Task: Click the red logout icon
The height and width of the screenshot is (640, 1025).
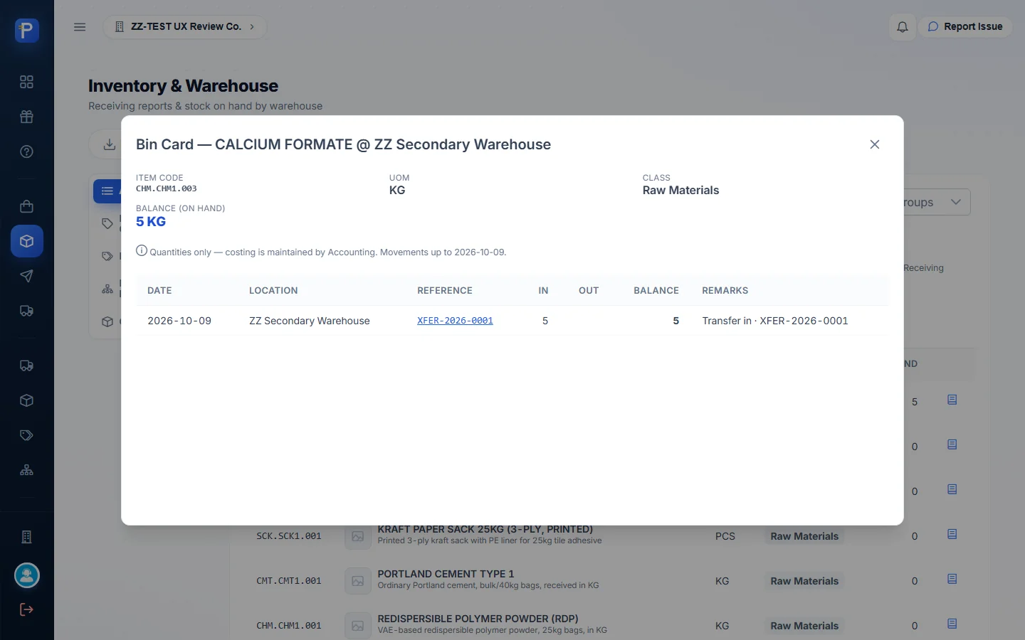Action: pyautogui.click(x=26, y=609)
